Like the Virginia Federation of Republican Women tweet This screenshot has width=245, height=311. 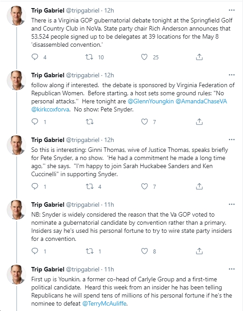click(x=144, y=122)
